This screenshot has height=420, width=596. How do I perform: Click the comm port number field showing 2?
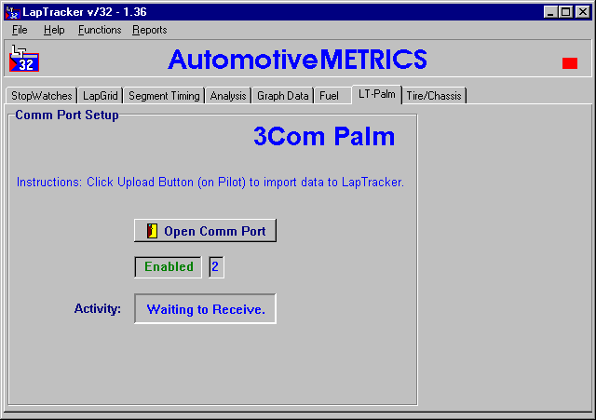pos(216,267)
